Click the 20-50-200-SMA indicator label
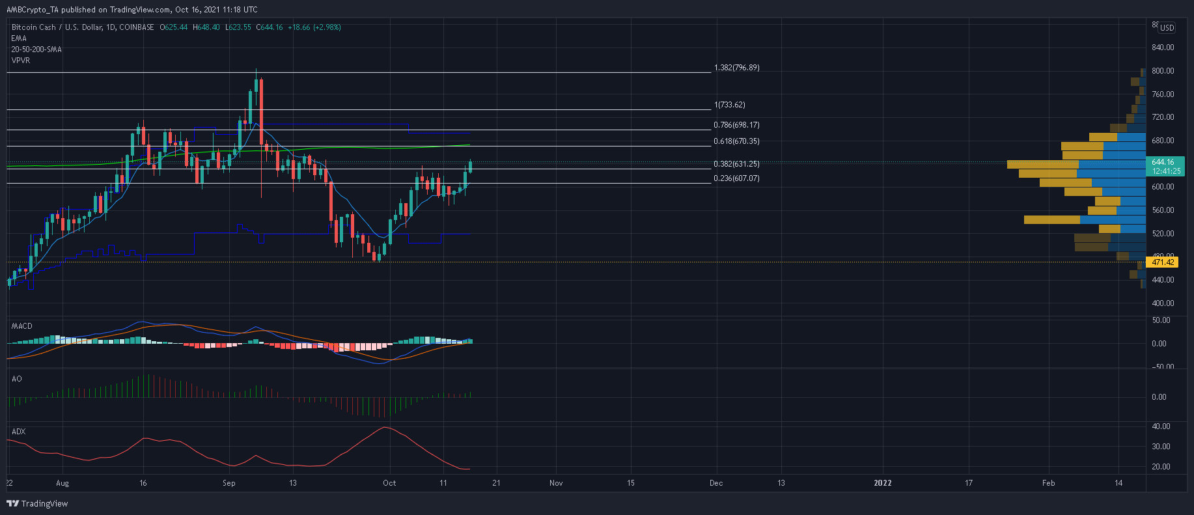This screenshot has height=515, width=1194. coord(36,49)
